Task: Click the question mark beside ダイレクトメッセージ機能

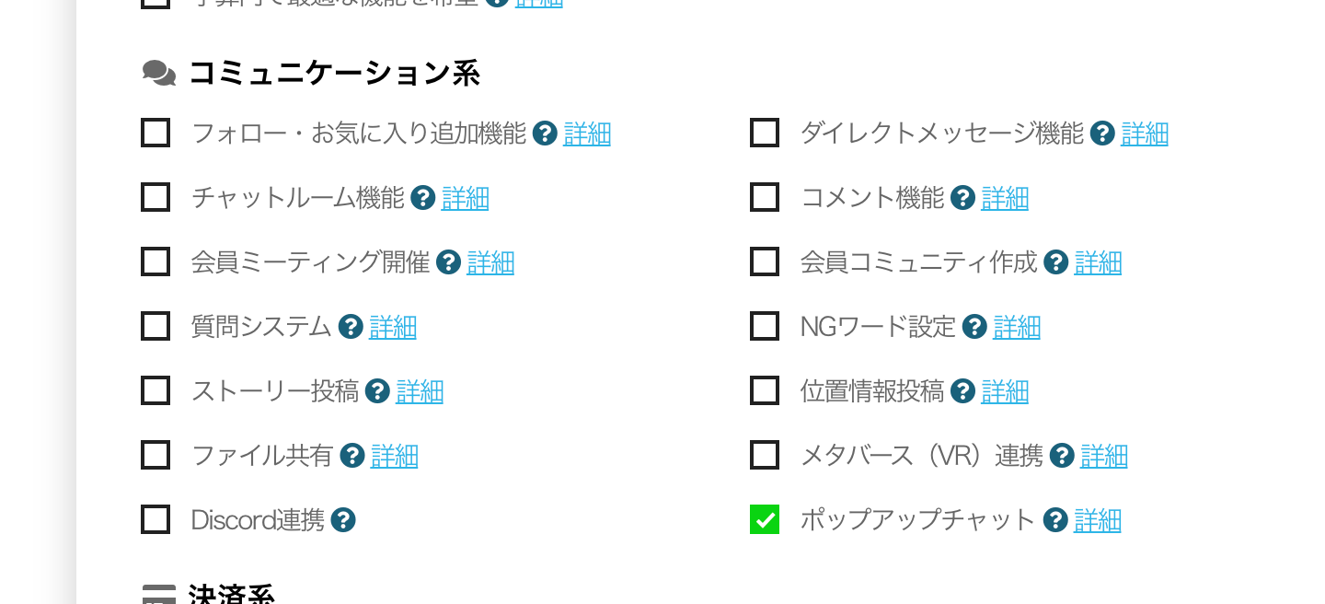Action: pos(1102,134)
